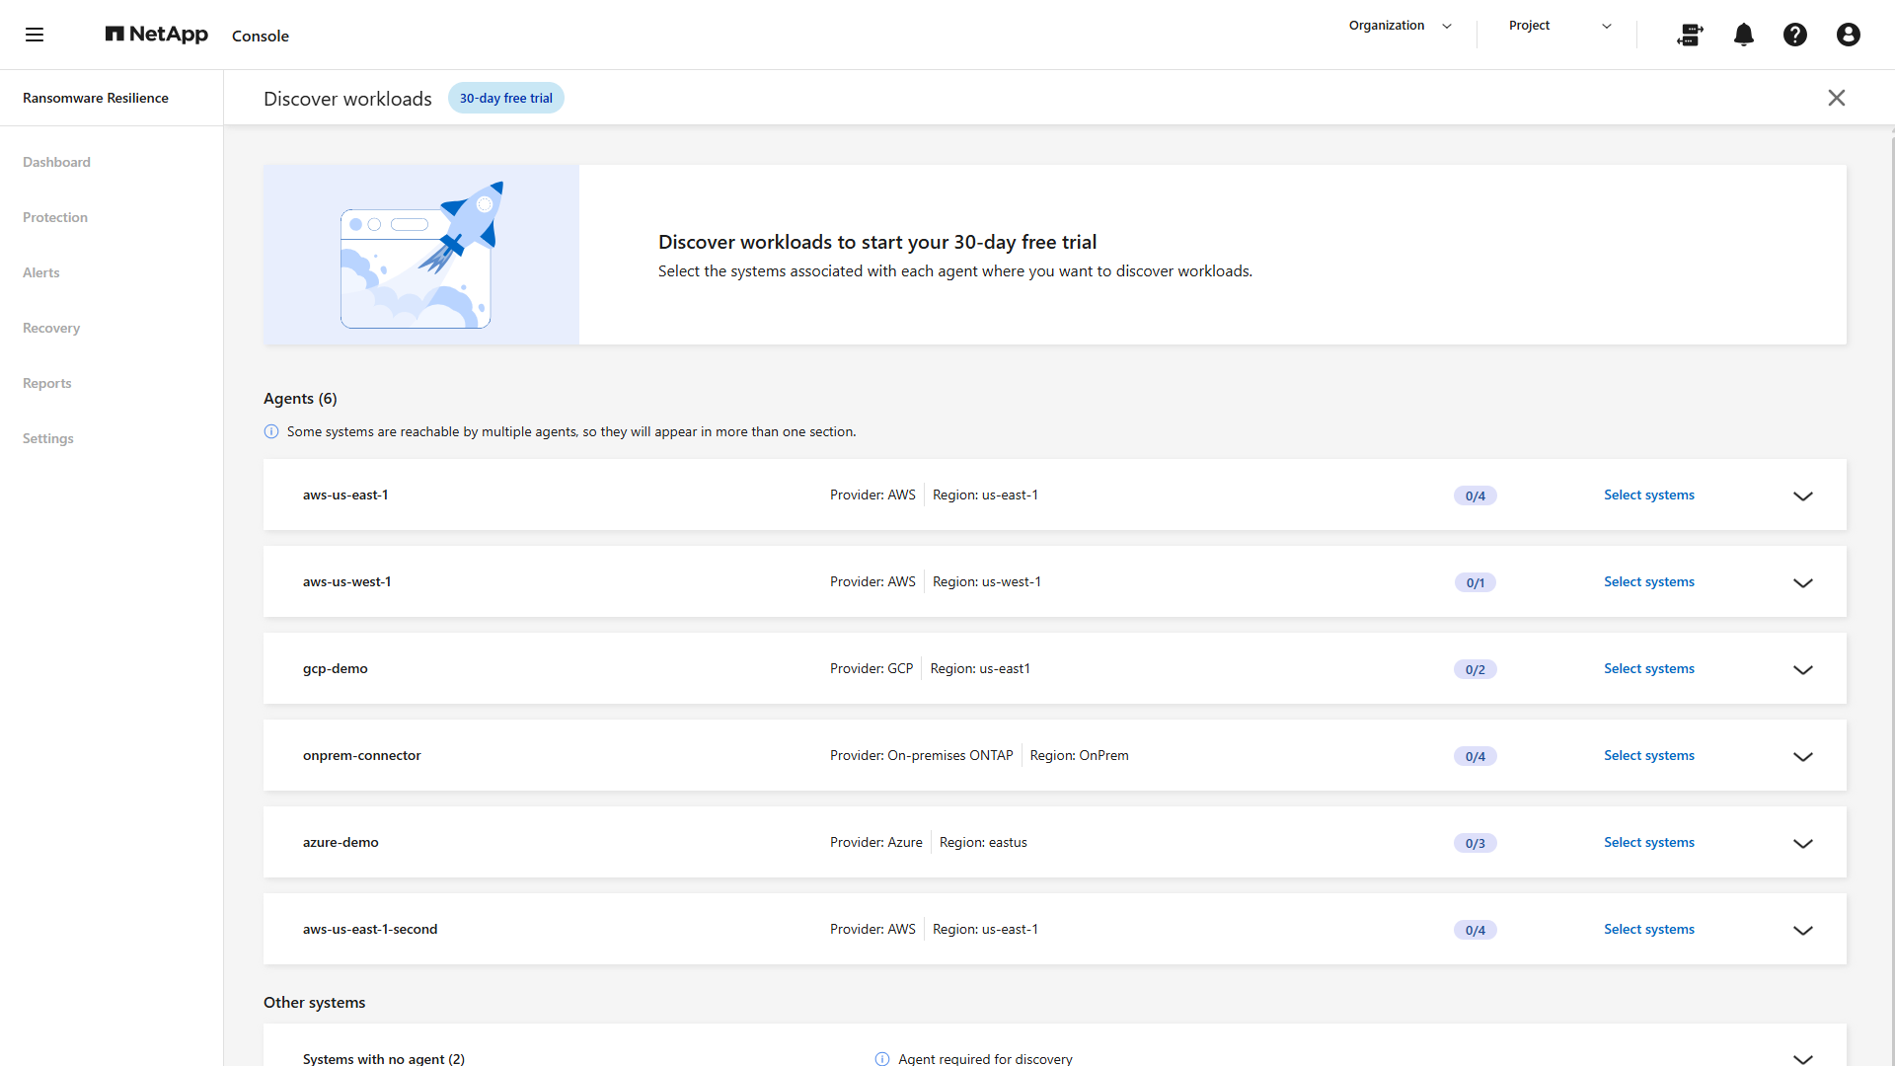This screenshot has height=1066, width=1895.
Task: Open the hamburger navigation menu
Action: [35, 35]
